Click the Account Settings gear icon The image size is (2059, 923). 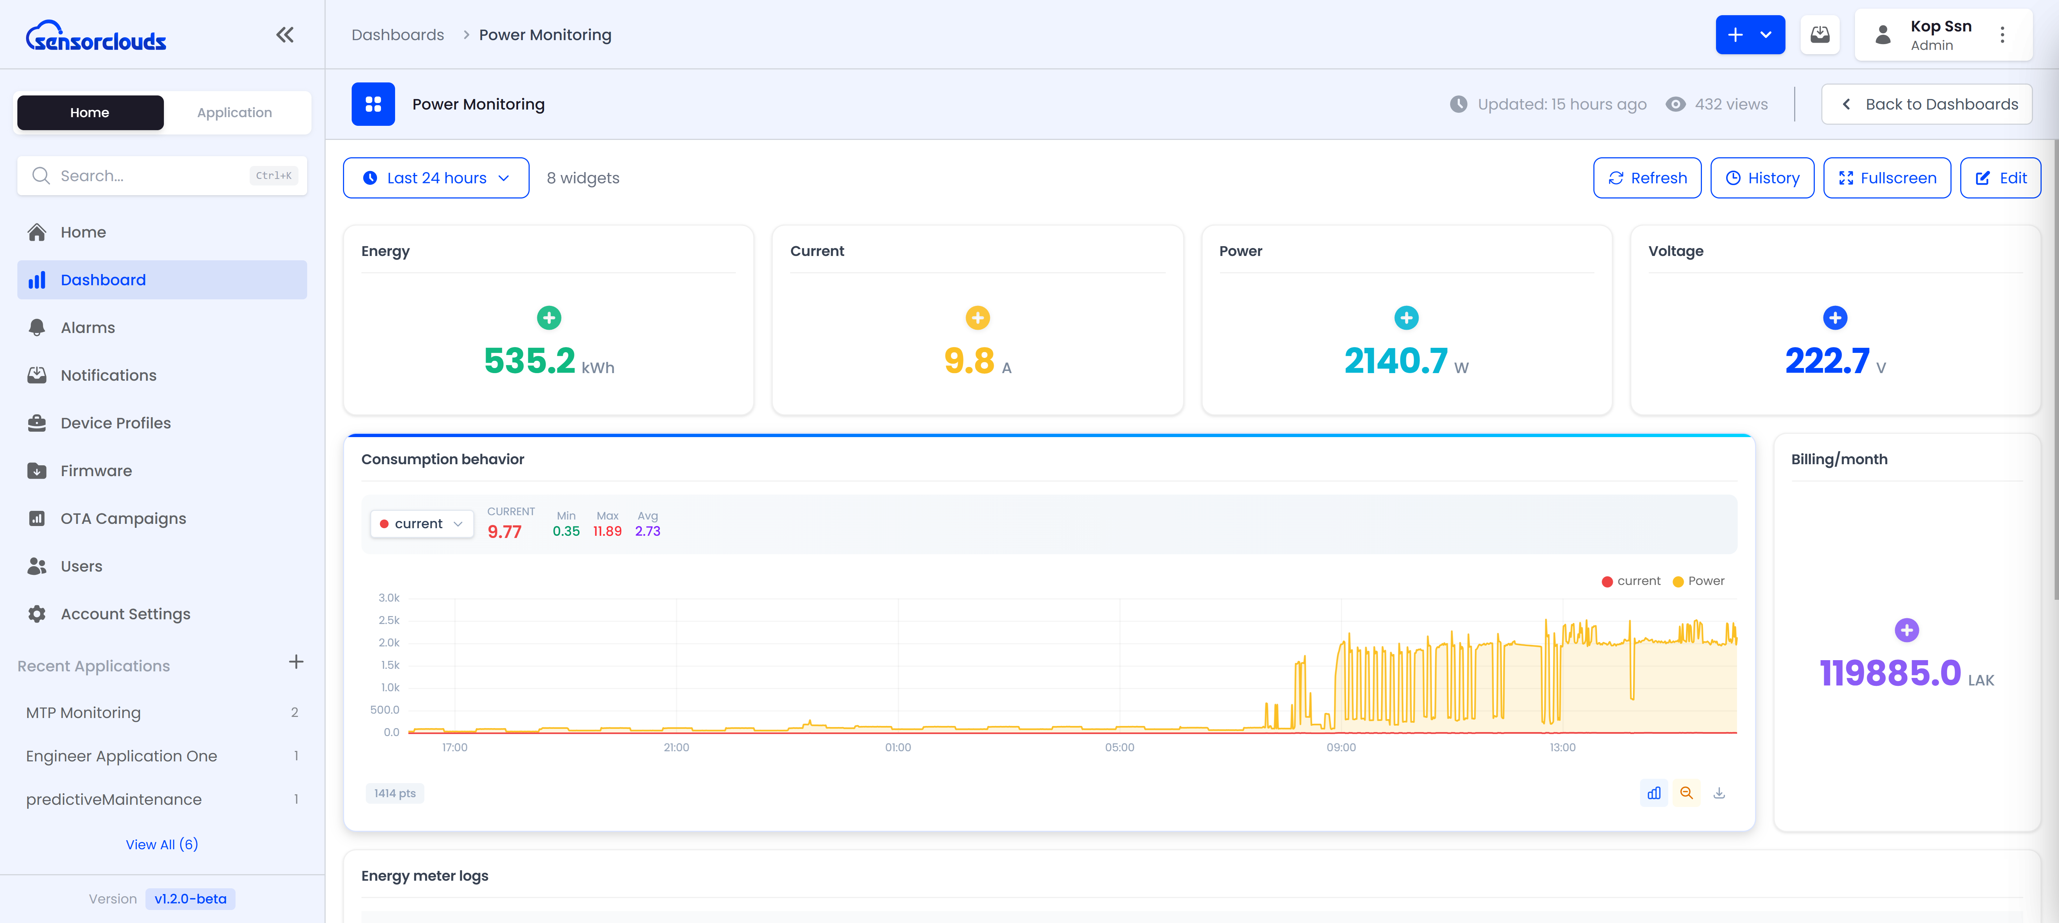[x=37, y=614]
